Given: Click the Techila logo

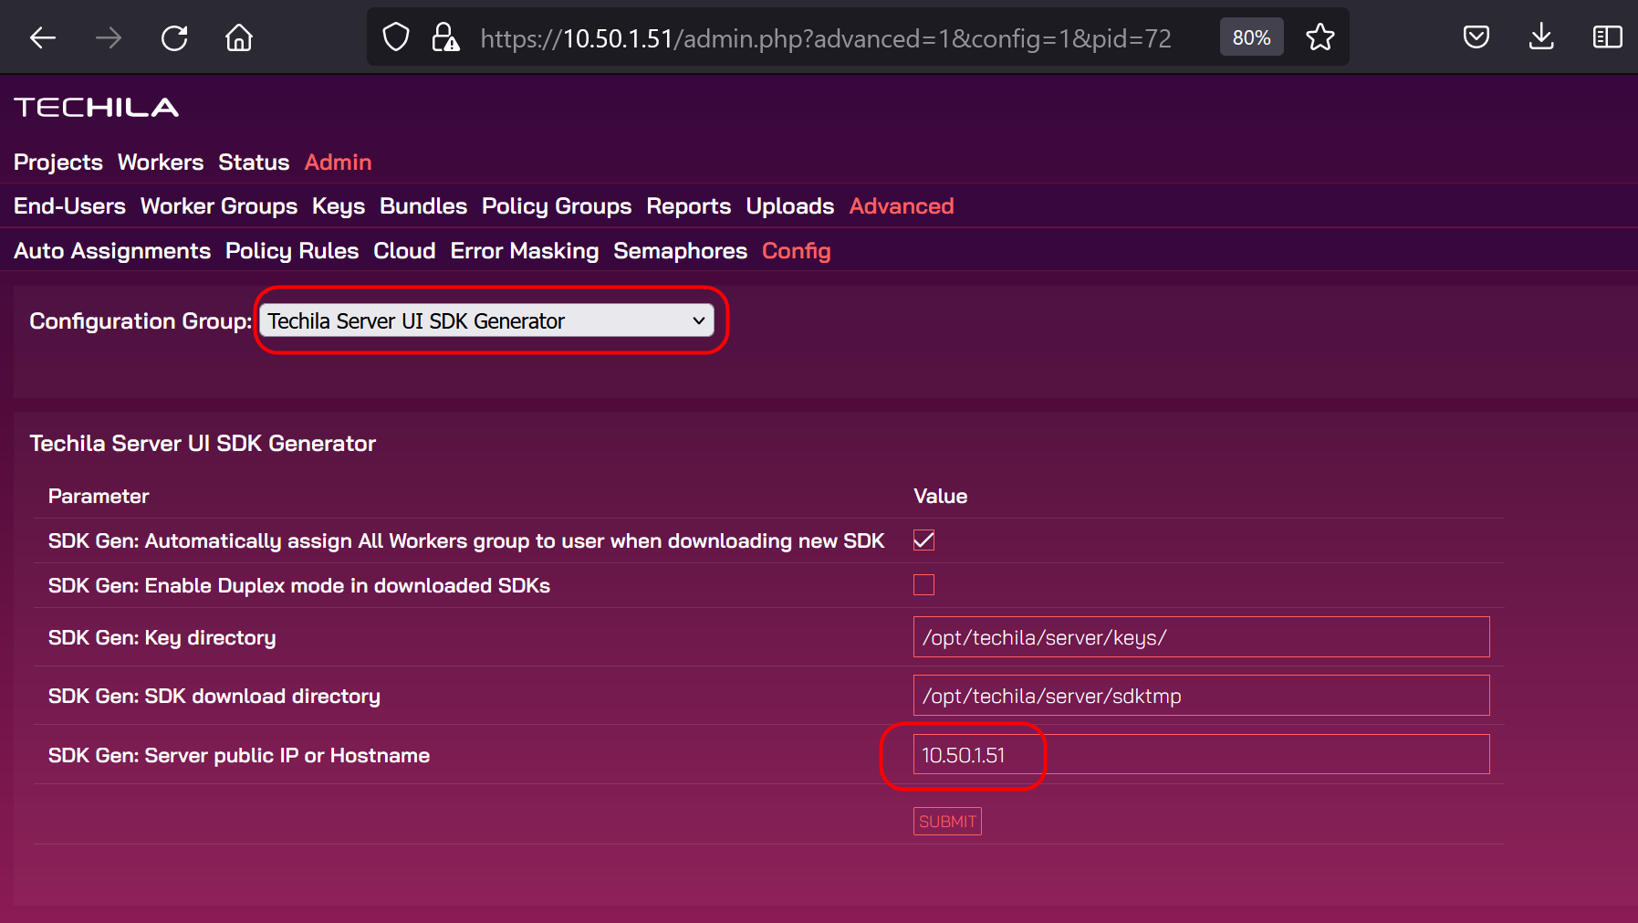Looking at the screenshot, I should coord(97,108).
